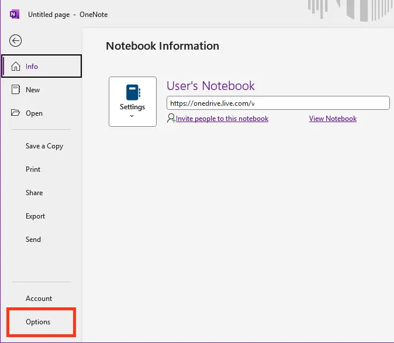The width and height of the screenshot is (394, 343).
Task: Click the home icon beside Info
Action: click(x=16, y=67)
